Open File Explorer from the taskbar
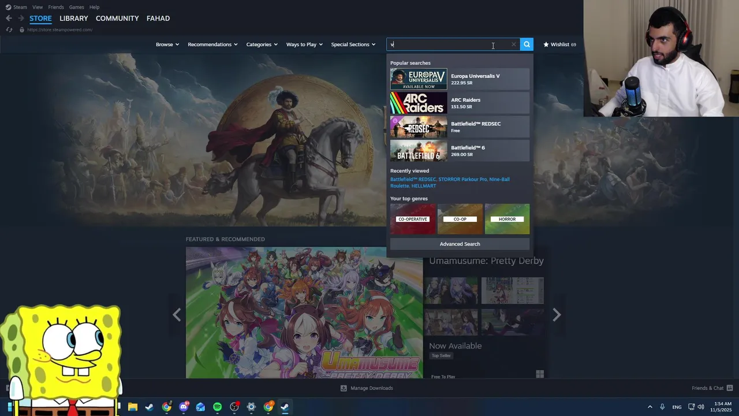This screenshot has height=416, width=739. point(133,407)
